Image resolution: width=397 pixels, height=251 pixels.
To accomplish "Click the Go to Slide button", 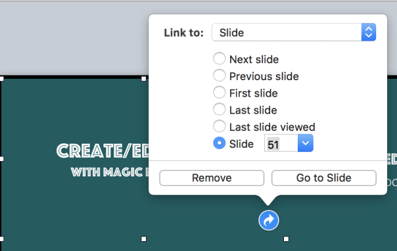I will coord(324,178).
